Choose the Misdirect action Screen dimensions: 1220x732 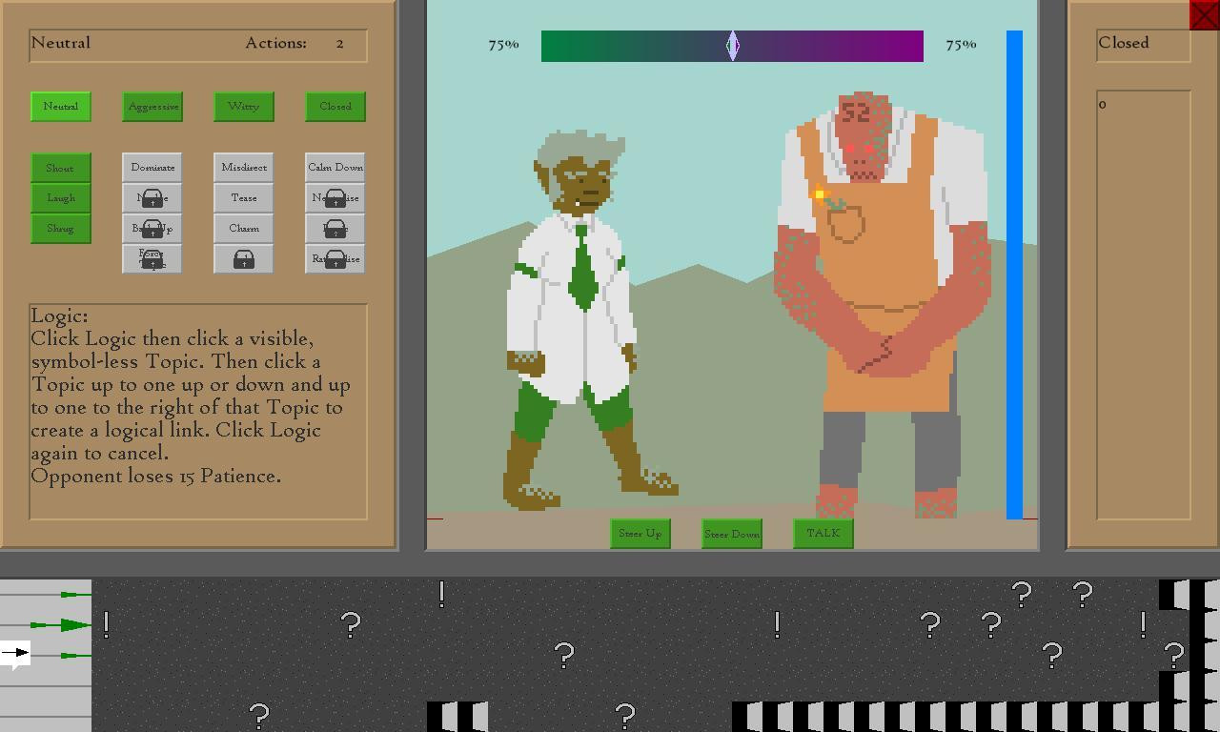coord(244,168)
